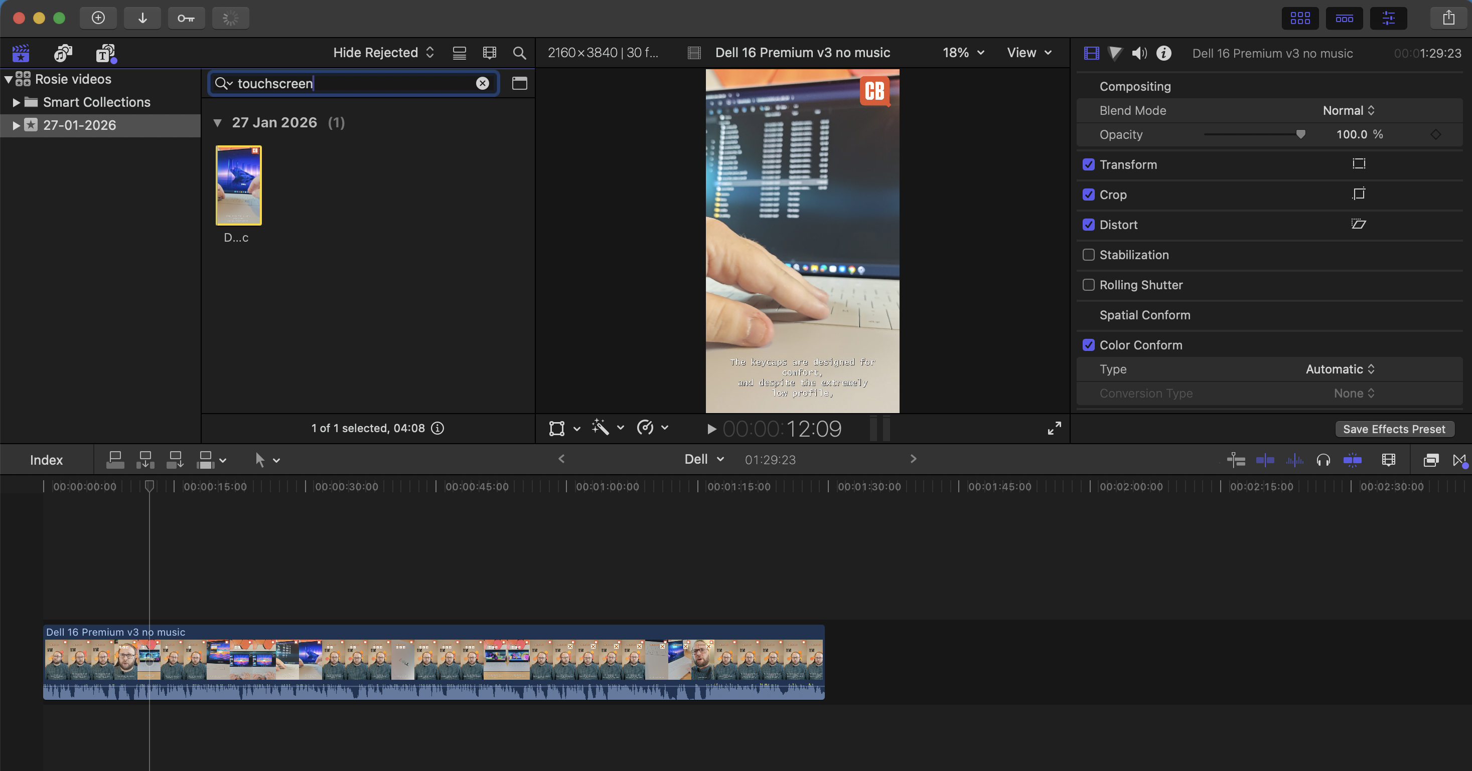Viewport: 1472px width, 771px height.
Task: Open the Info inspector
Action: tap(1163, 53)
